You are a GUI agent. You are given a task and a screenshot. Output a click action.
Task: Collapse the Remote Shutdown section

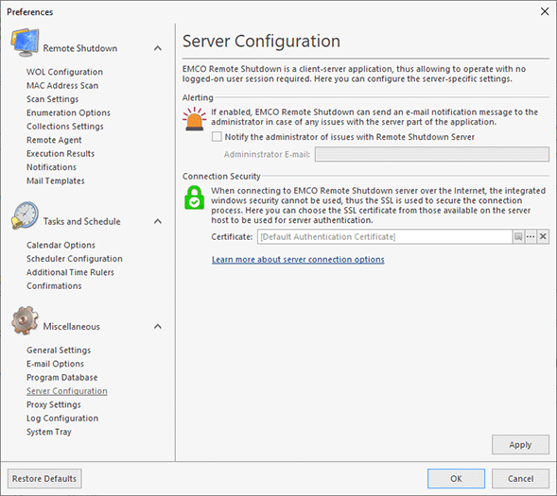(158, 48)
